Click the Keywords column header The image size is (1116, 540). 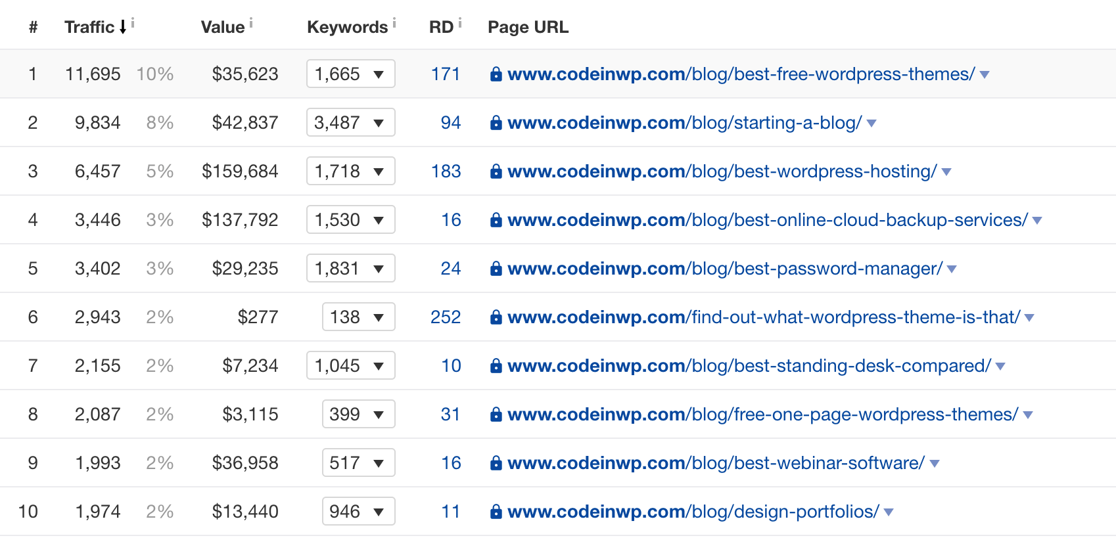347,27
